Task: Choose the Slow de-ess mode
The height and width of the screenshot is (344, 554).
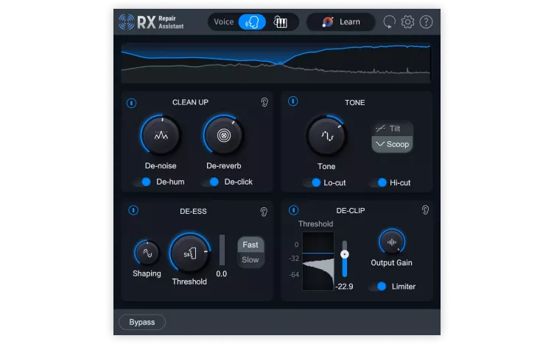Action: 250,259
